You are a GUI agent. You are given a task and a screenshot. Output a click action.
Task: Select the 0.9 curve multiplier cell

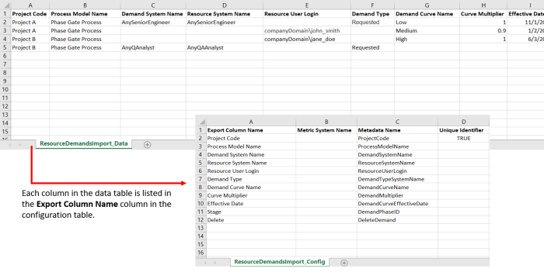tap(483, 31)
